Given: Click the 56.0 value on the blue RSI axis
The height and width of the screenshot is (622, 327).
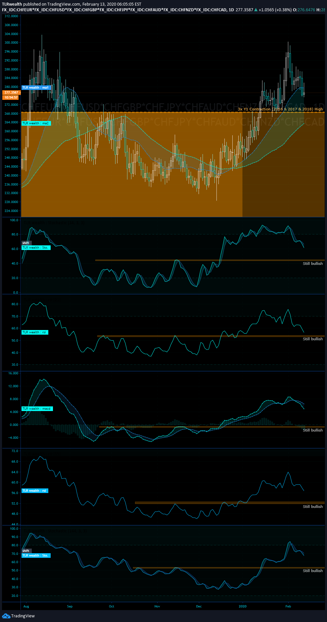Looking at the screenshot, I should 15,493.
